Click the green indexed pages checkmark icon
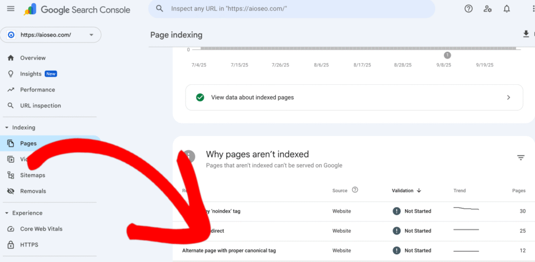Viewport: 535px width, 262px height. click(200, 97)
